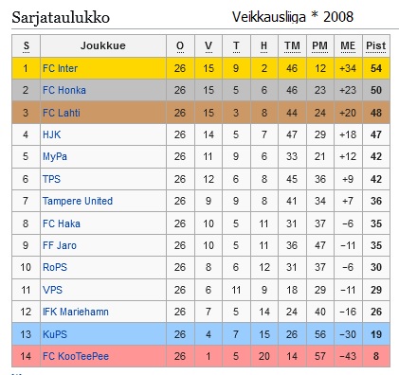Click the RoPS team link

coord(55,267)
